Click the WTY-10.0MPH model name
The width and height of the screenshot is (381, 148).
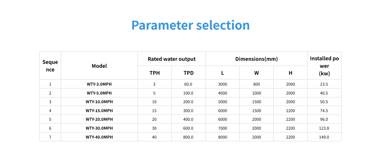pyautogui.click(x=99, y=102)
